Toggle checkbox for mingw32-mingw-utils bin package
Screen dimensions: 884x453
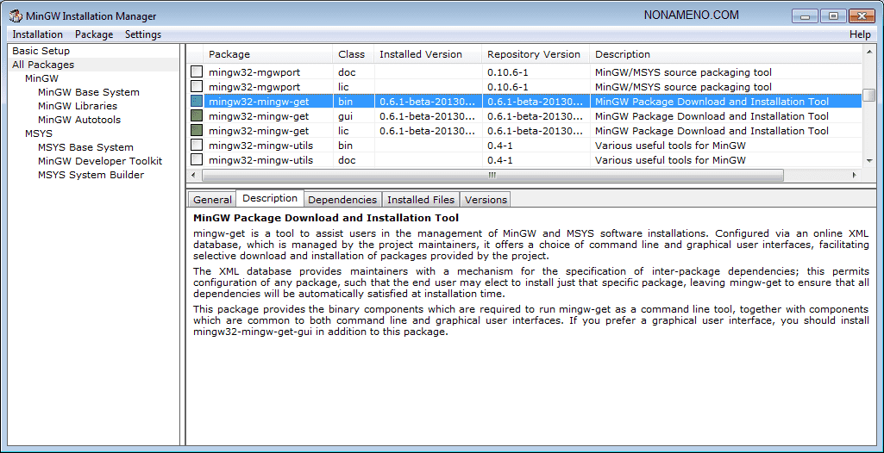point(197,146)
